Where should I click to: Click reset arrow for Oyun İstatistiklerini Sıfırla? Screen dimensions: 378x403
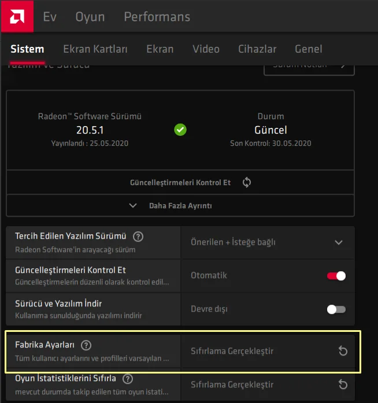(x=343, y=384)
